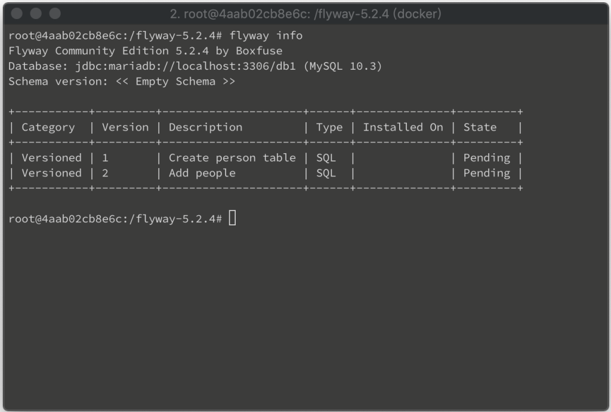Click 'Schema version: << Empty Schema >>' line
The image size is (611, 412).
pyautogui.click(x=122, y=82)
